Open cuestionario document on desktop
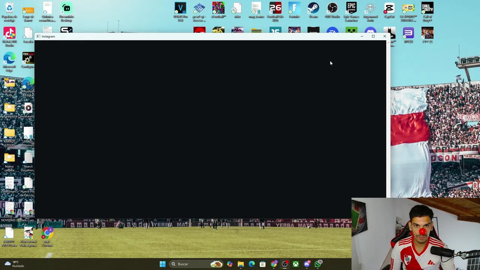The image size is (480, 270). pyautogui.click(x=9, y=186)
